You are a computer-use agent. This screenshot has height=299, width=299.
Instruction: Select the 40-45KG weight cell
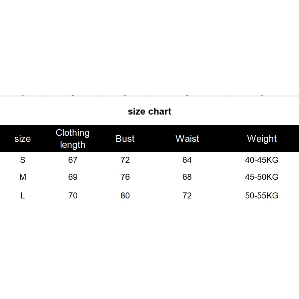click(x=262, y=160)
